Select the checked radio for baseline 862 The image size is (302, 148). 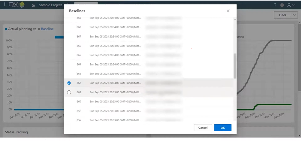69,83
